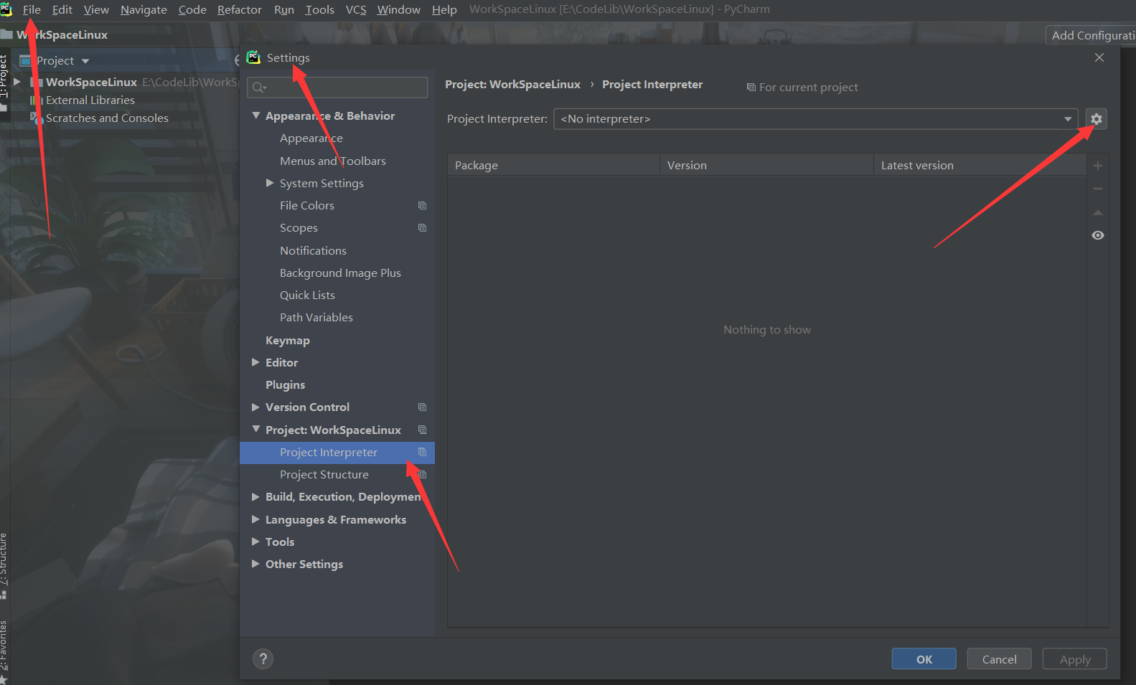Click the Cancel button
Screen dimensions: 1136x685
pyautogui.click(x=999, y=659)
